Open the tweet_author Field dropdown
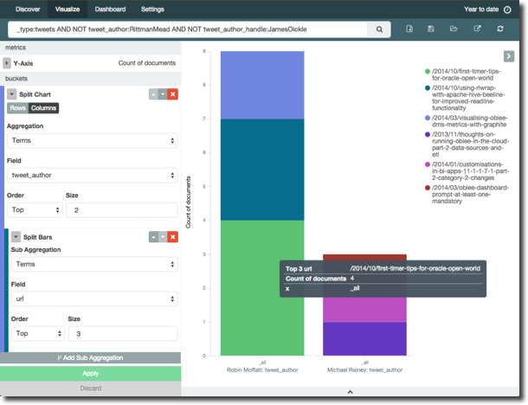The image size is (528, 405). coord(92,175)
